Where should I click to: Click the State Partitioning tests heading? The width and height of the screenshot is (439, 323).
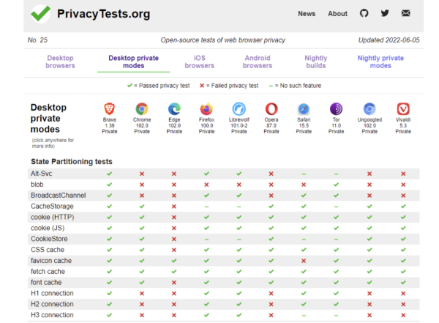(x=72, y=161)
